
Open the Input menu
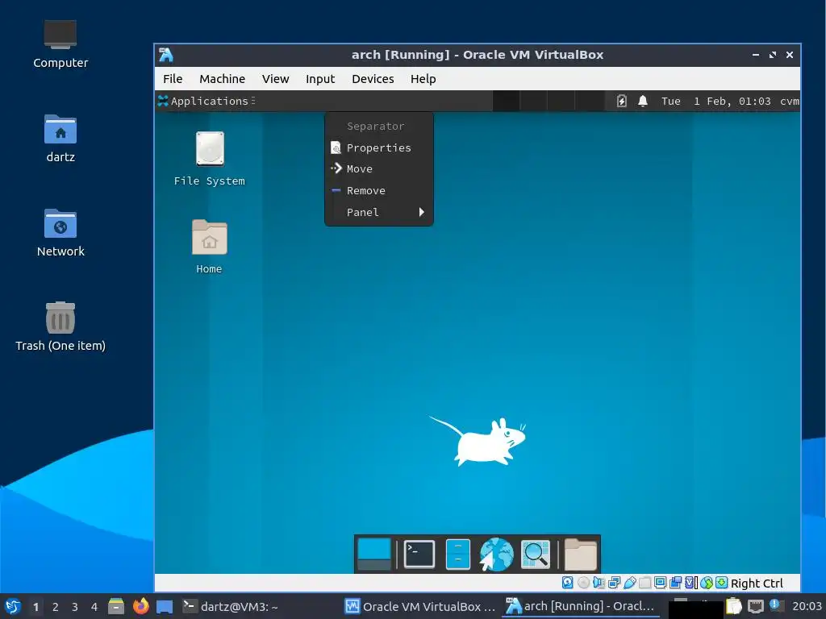[319, 79]
